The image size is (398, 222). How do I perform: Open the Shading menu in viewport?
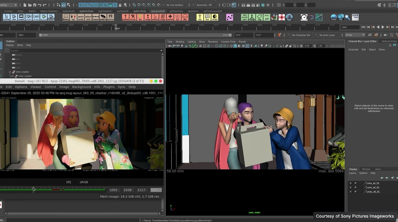180,42
